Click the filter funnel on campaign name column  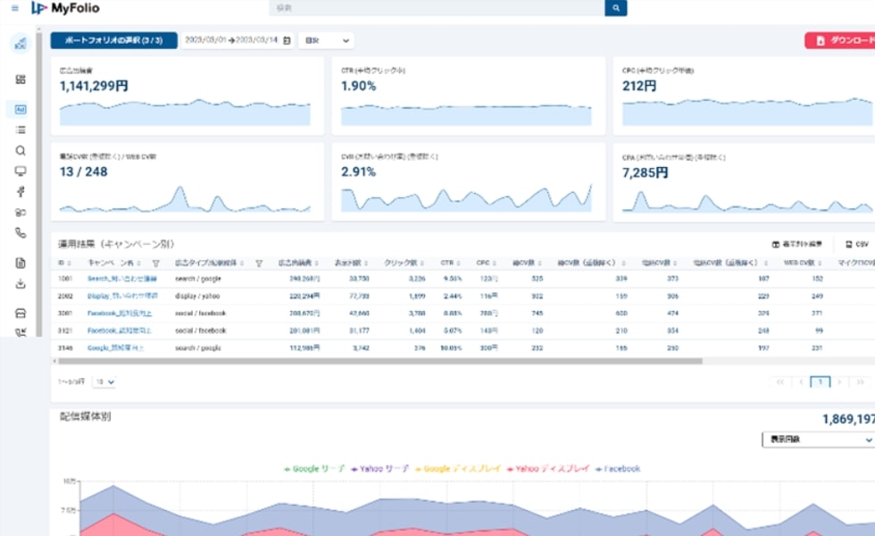(x=156, y=264)
